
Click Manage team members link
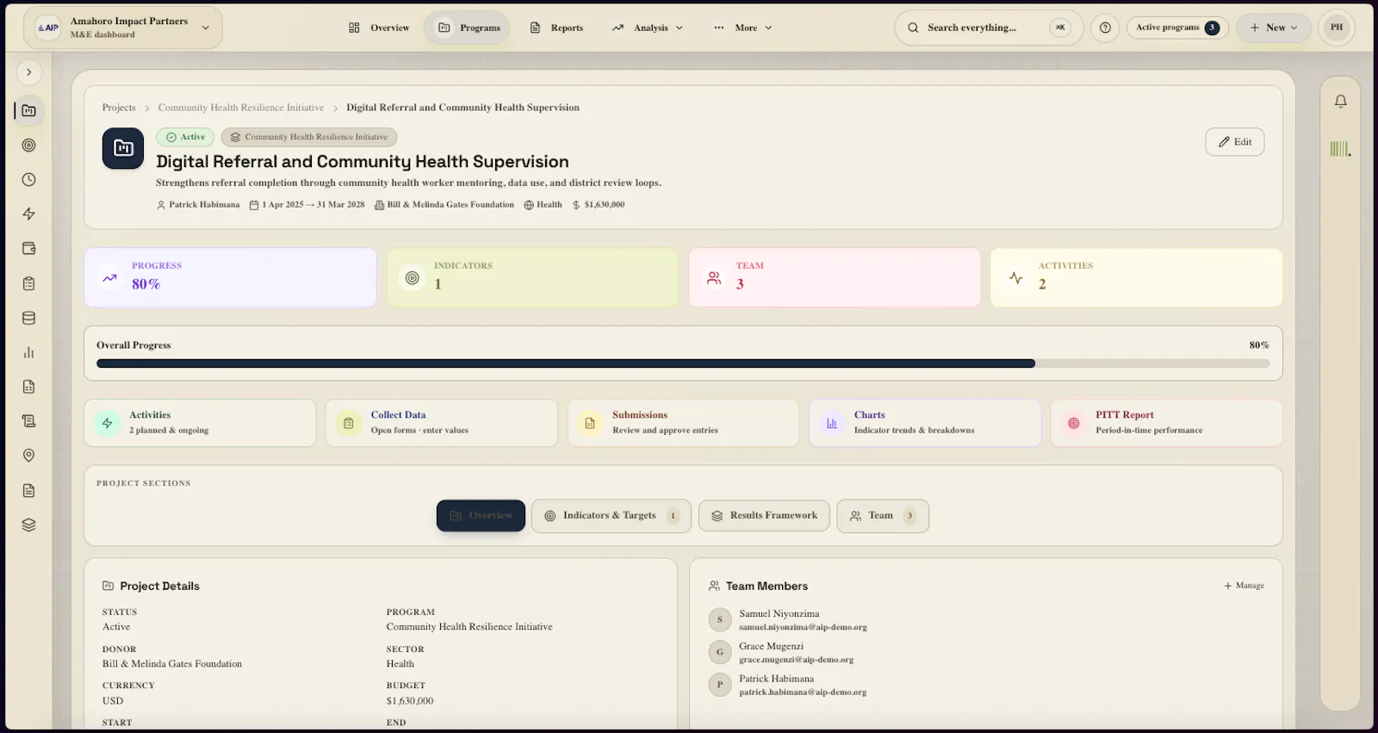(1244, 586)
